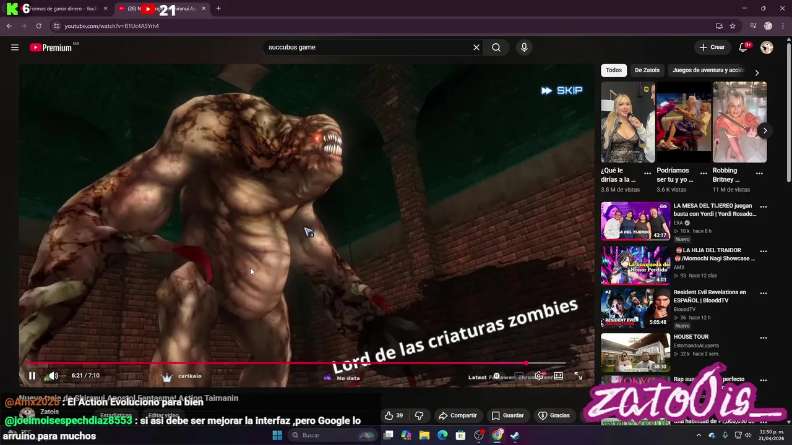Open the options menu for Resident Evil Revelations
The image size is (792, 445).
[x=764, y=294]
